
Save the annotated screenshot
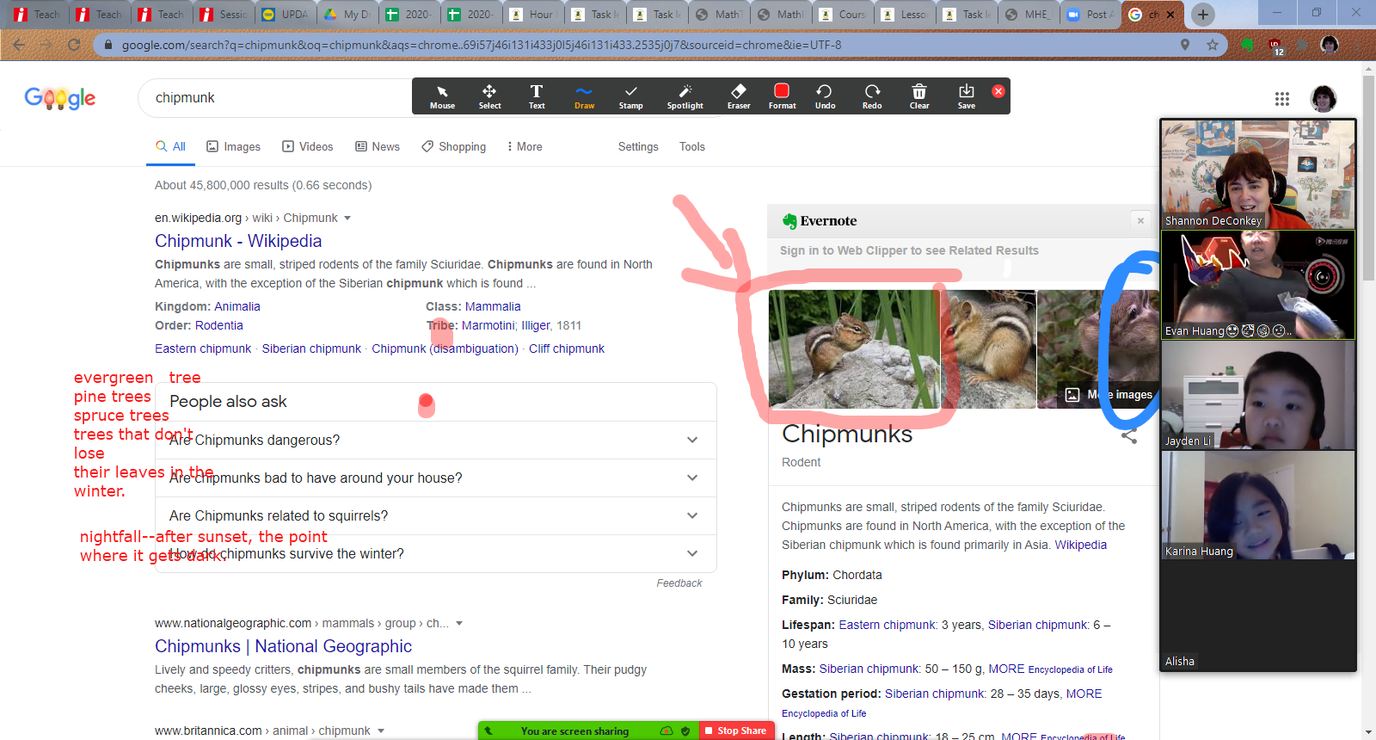point(967,96)
